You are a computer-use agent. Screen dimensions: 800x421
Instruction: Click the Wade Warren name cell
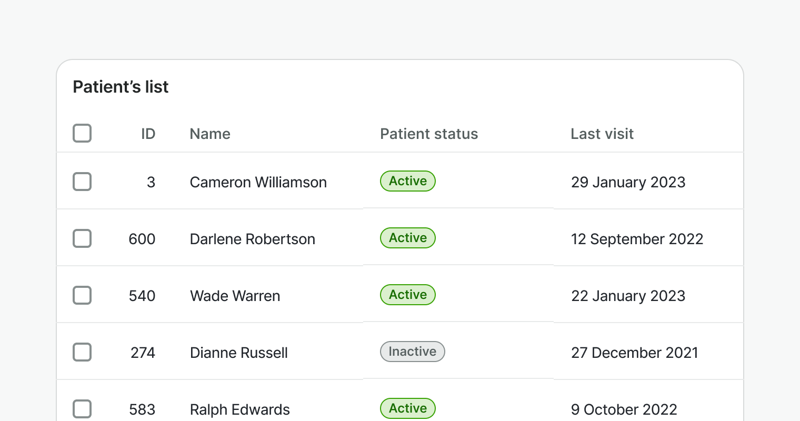coord(235,296)
